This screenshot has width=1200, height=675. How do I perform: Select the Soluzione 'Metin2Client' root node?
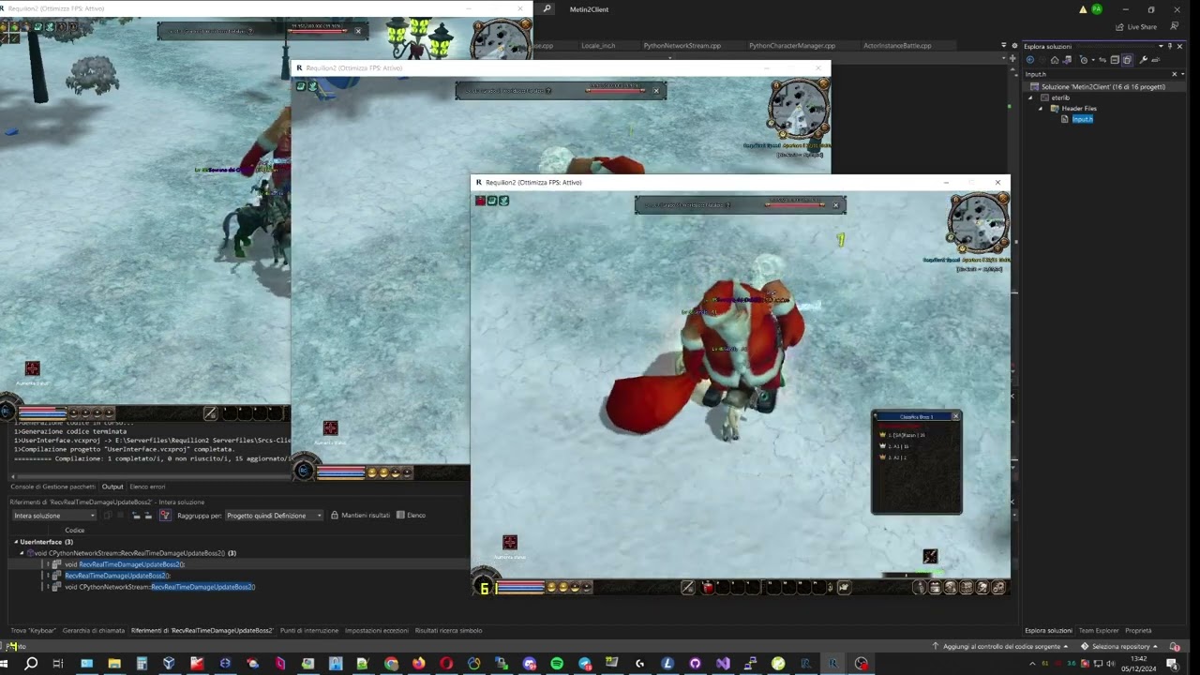(x=1103, y=87)
